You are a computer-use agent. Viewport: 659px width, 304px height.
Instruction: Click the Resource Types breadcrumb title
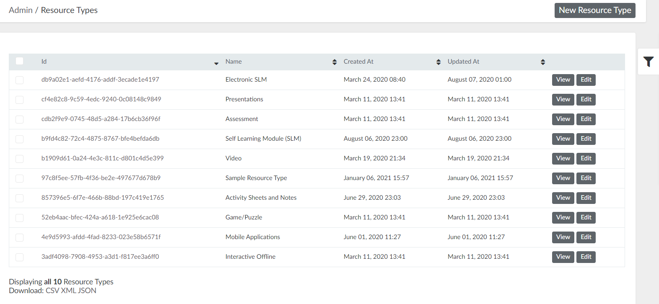click(x=69, y=10)
